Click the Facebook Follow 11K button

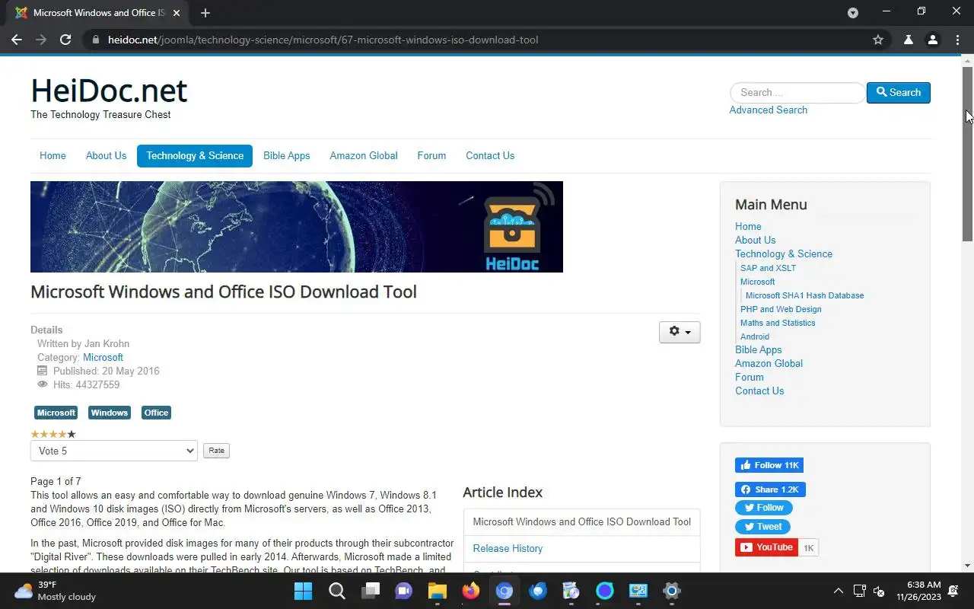point(769,465)
